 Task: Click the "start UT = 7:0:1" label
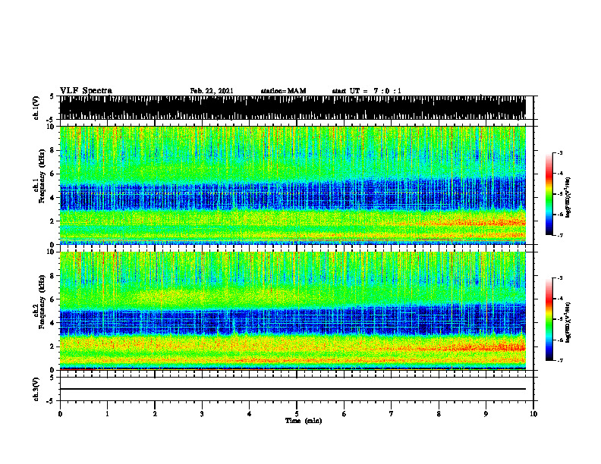[367, 91]
